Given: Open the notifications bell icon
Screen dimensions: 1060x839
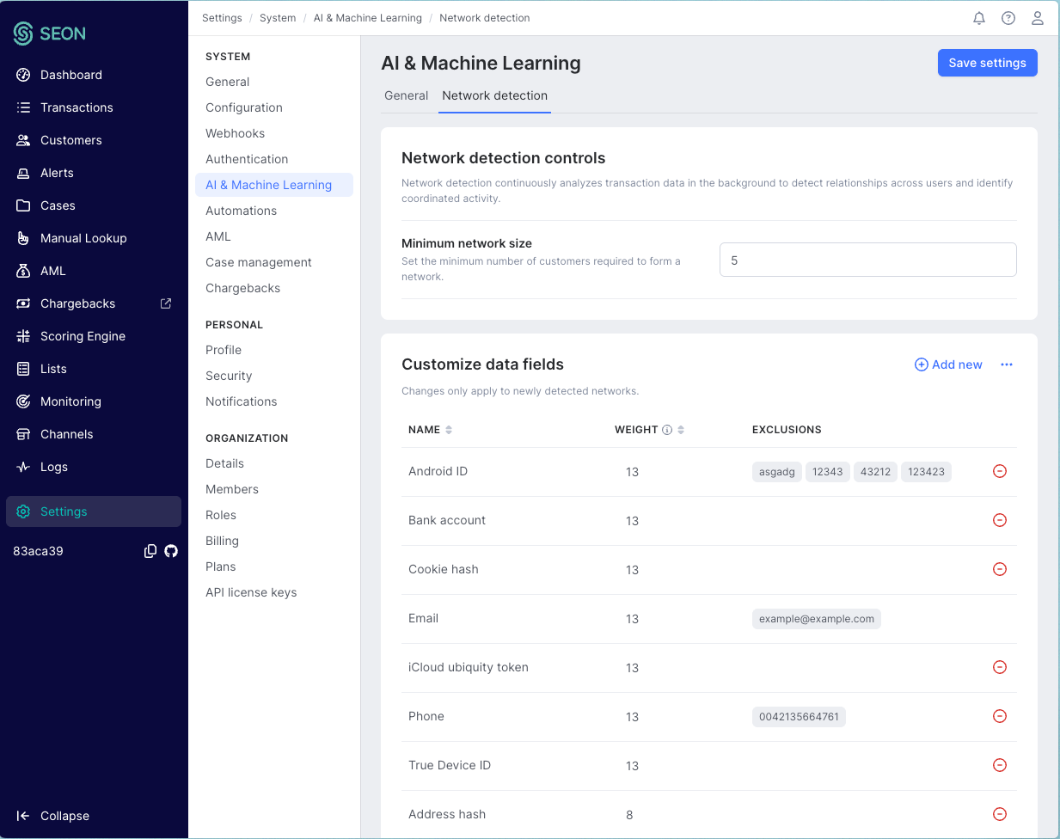Looking at the screenshot, I should tap(979, 18).
